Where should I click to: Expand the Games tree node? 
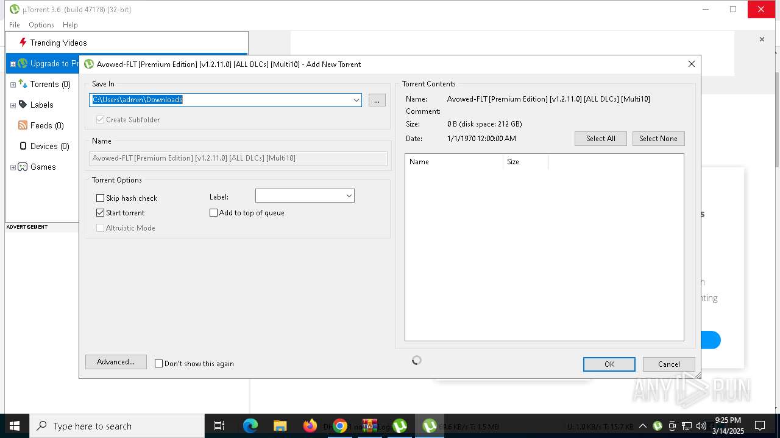tap(13, 167)
